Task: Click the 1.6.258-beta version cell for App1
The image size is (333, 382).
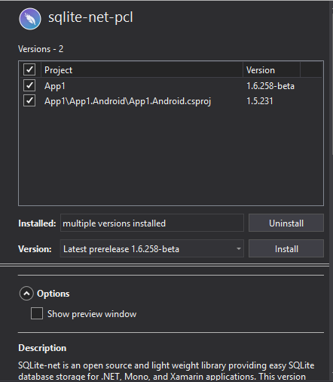Action: tap(270, 86)
